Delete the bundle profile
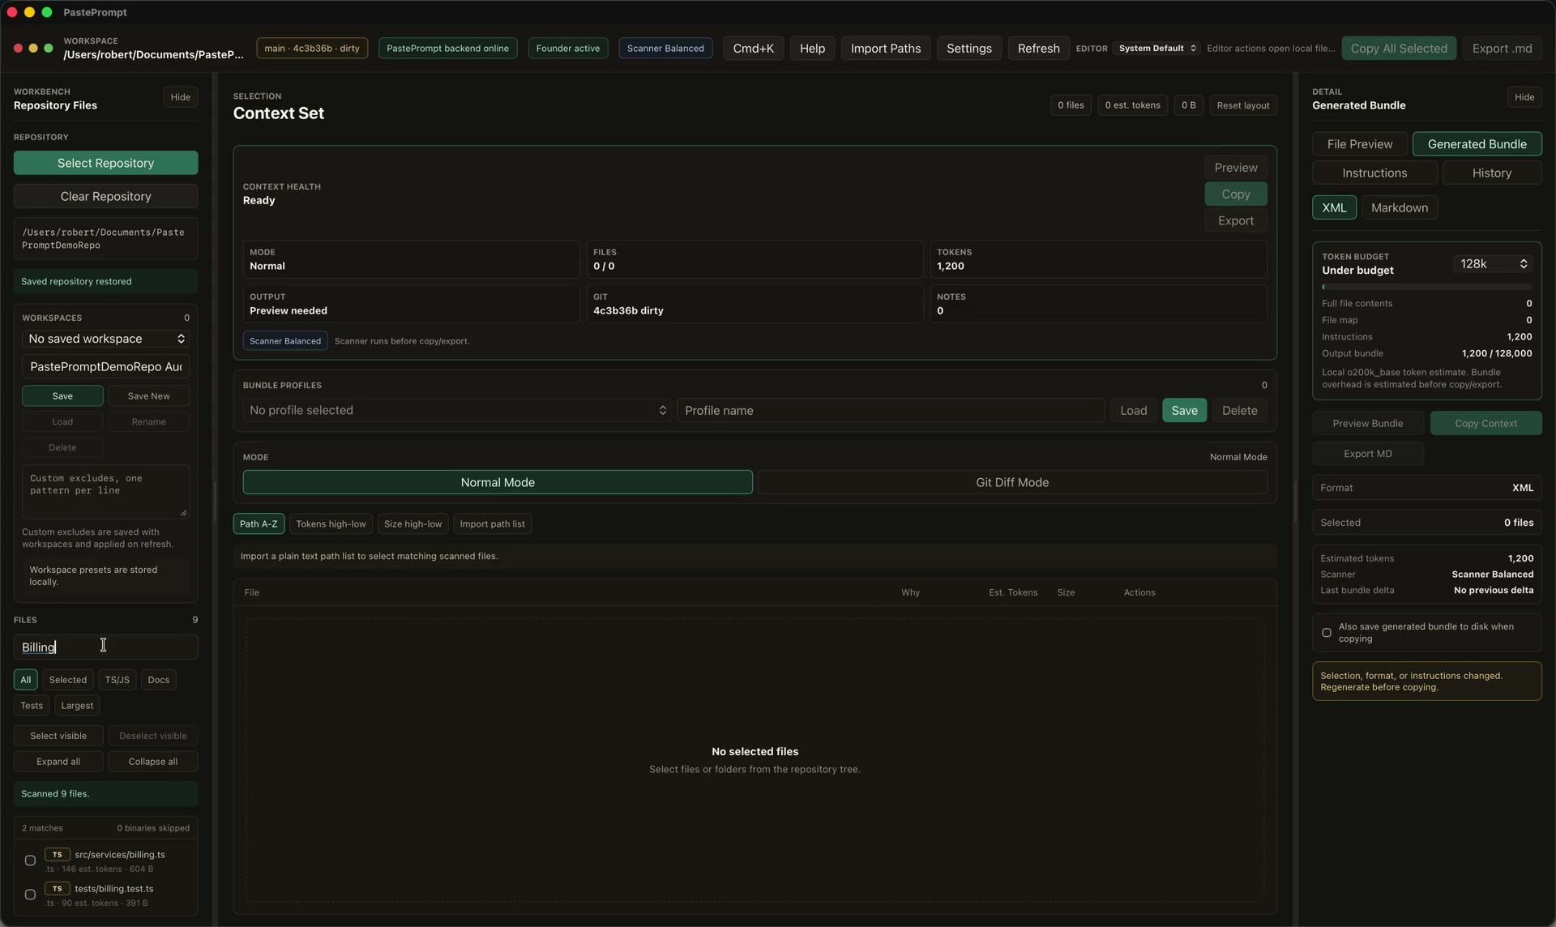The image size is (1556, 927). point(1239,410)
